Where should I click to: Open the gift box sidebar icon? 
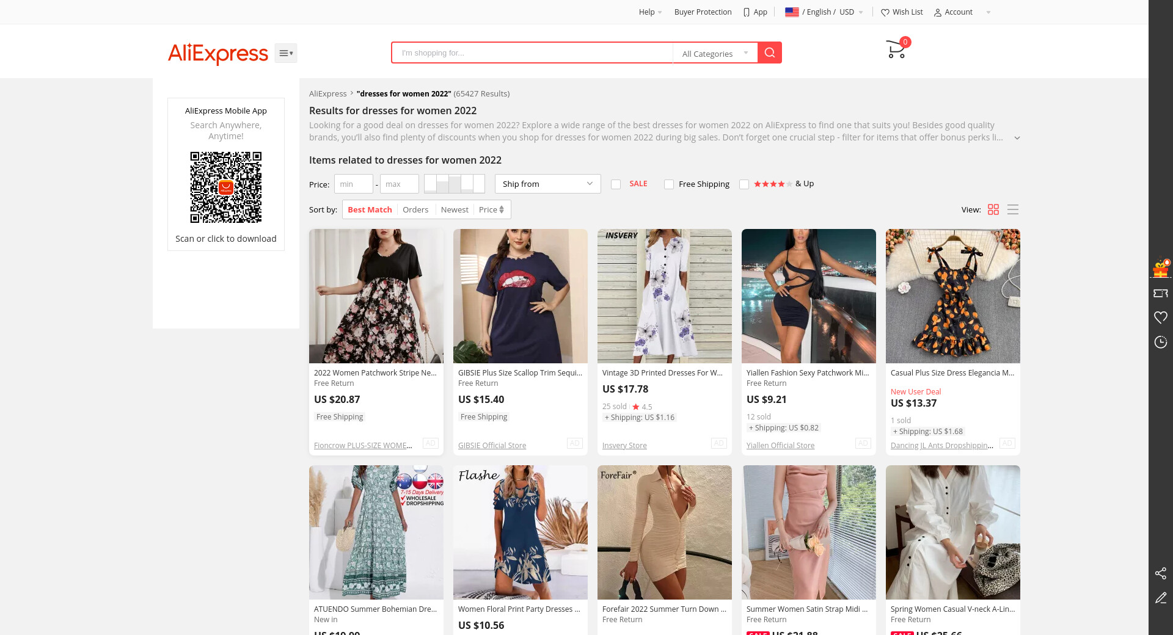click(x=1160, y=268)
